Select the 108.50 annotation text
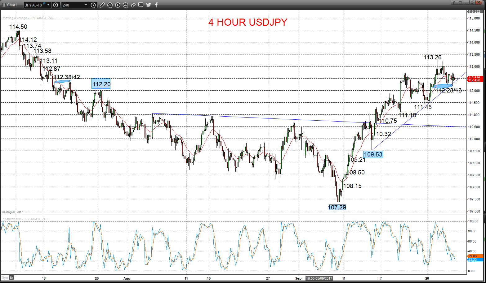This screenshot has width=486, height=283. tap(356, 172)
